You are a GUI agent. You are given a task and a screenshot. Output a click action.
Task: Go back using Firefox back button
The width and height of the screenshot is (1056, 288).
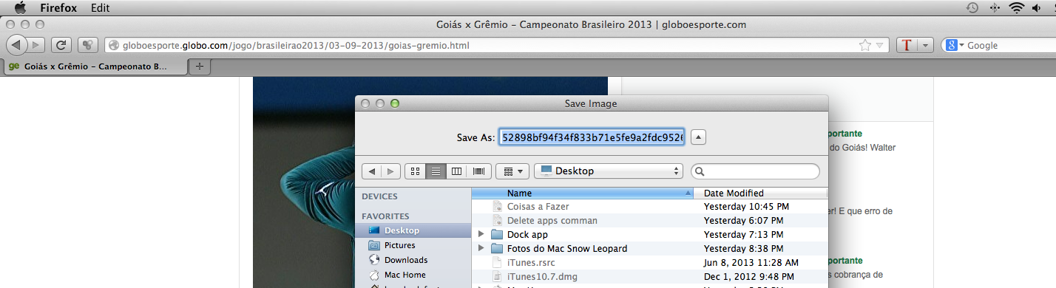tap(17, 45)
